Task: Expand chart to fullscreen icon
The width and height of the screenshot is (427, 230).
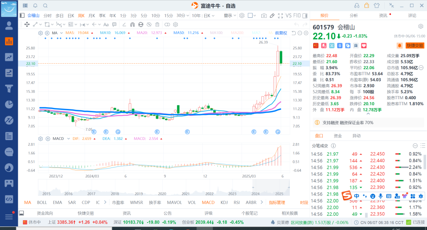Action: [280, 16]
